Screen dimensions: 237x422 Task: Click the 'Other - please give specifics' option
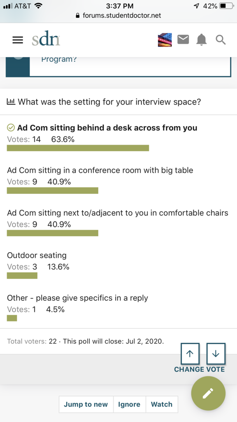(x=77, y=298)
